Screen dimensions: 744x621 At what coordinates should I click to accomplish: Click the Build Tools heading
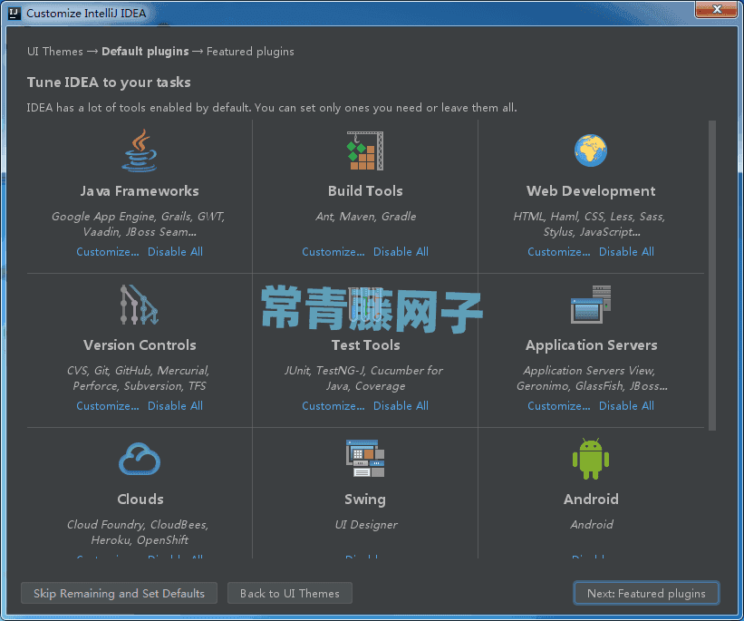365,191
